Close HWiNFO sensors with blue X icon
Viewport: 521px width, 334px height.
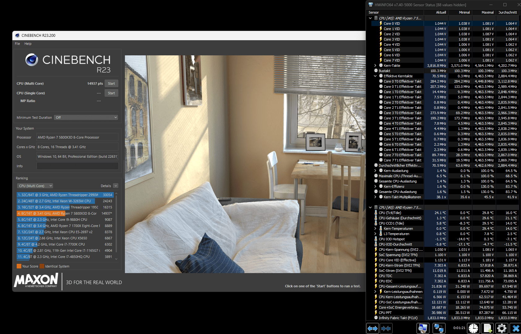(x=515, y=328)
